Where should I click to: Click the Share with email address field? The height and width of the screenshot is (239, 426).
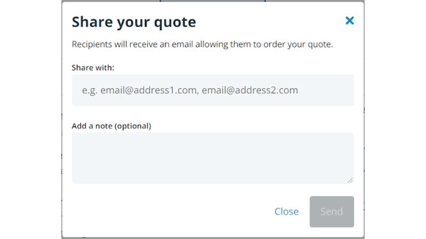pyautogui.click(x=212, y=90)
